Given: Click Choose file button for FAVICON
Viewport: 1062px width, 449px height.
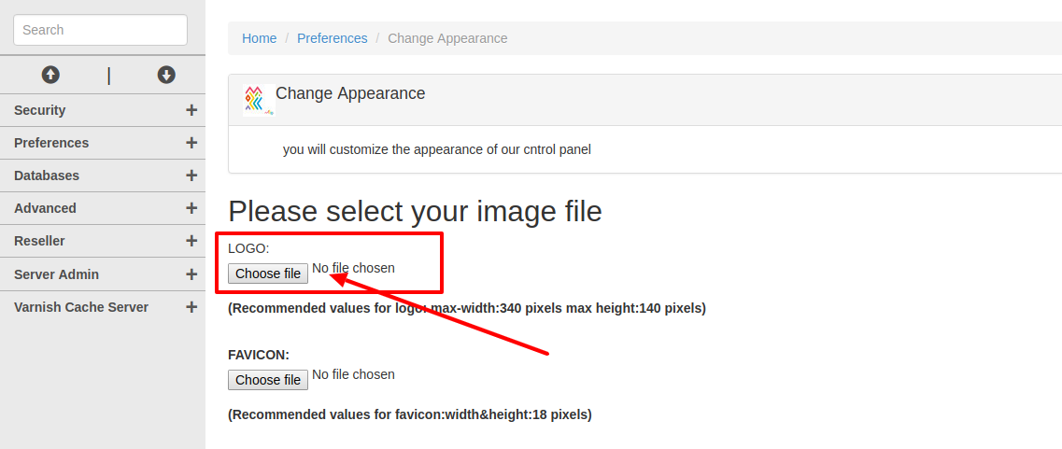Looking at the screenshot, I should pyautogui.click(x=268, y=380).
